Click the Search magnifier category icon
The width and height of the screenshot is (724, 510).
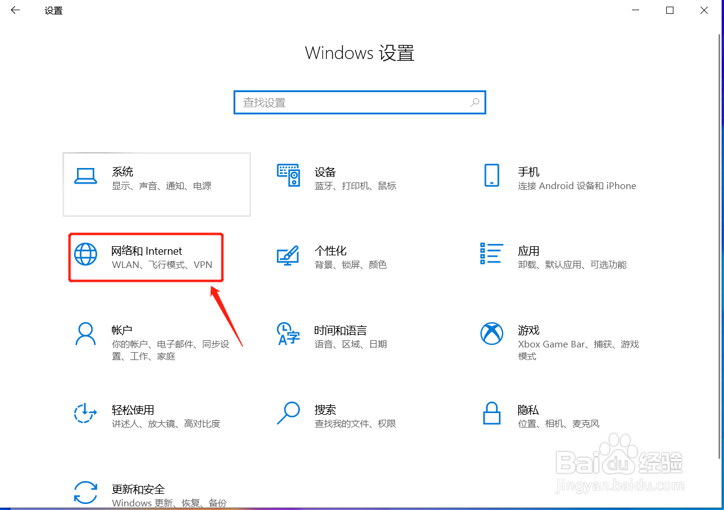click(288, 413)
